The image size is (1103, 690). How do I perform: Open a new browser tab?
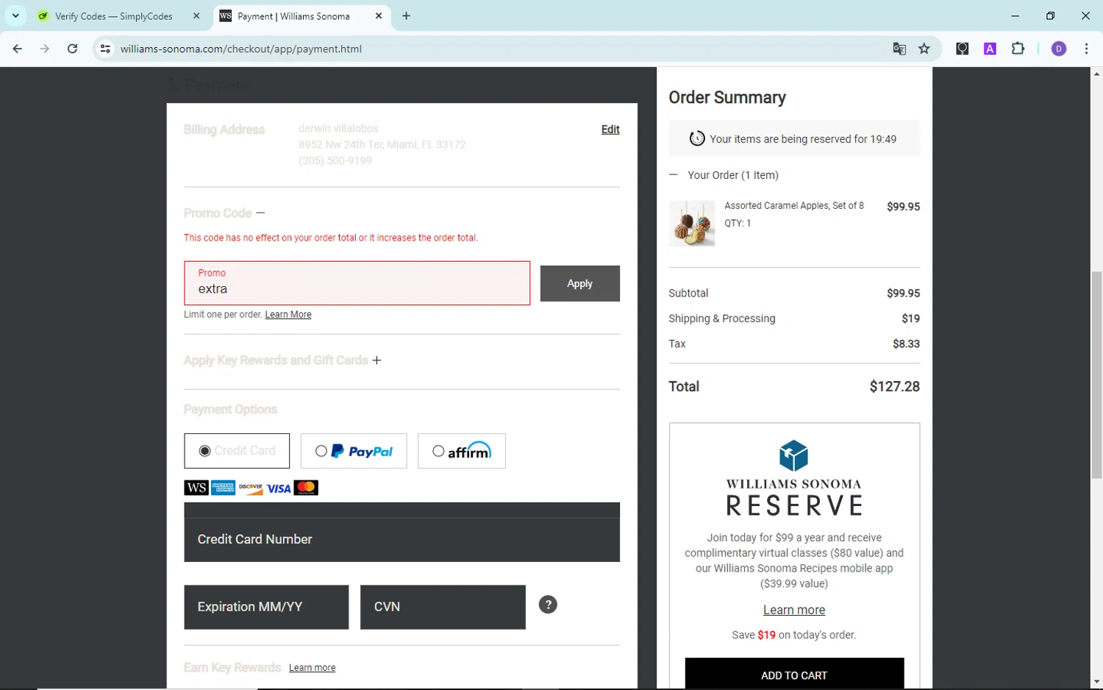(406, 15)
